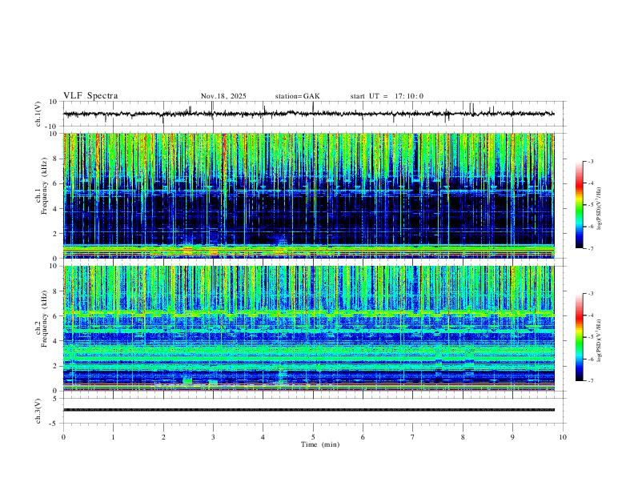Viewport: 634px width, 490px height.
Task: Select the "start UT = 17:10:0" text
Action: point(387,96)
